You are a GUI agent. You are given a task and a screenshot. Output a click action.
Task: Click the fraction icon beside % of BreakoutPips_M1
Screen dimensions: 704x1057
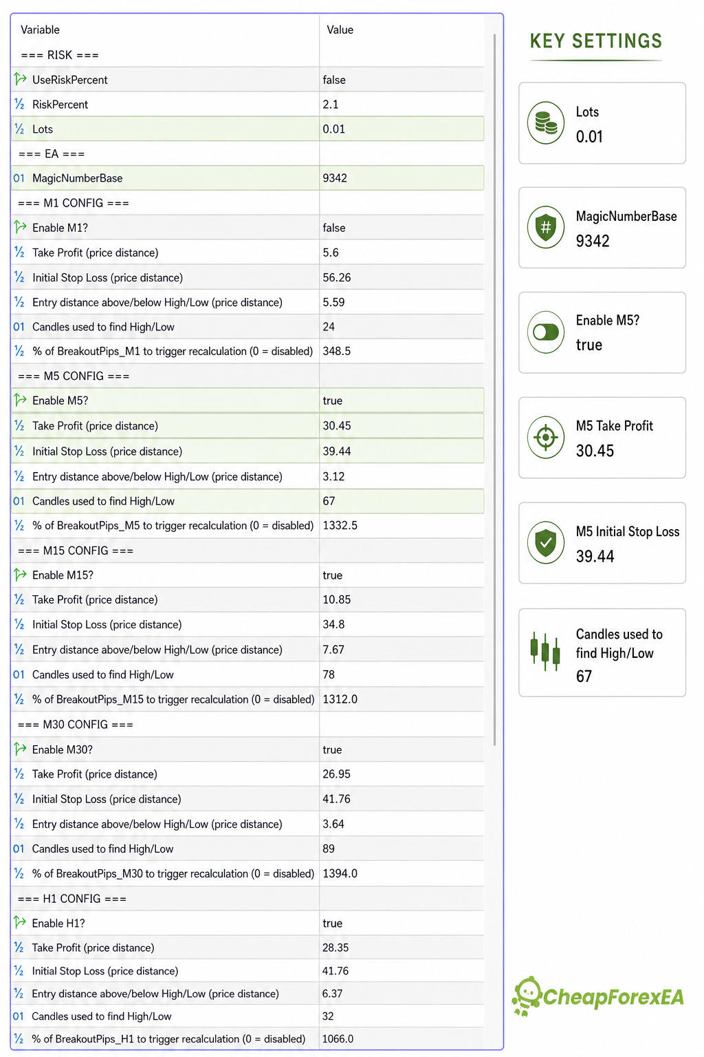19,351
